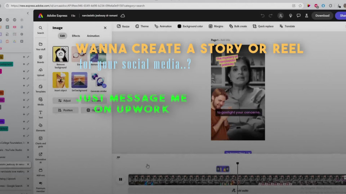Close the Google Search browser tab
This screenshot has width=346, height=194.
click(x=28, y=186)
